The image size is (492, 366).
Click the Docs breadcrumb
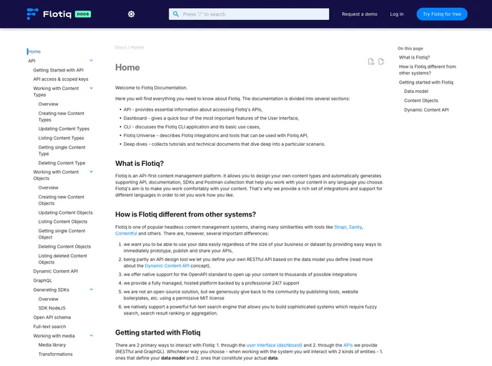[120, 47]
